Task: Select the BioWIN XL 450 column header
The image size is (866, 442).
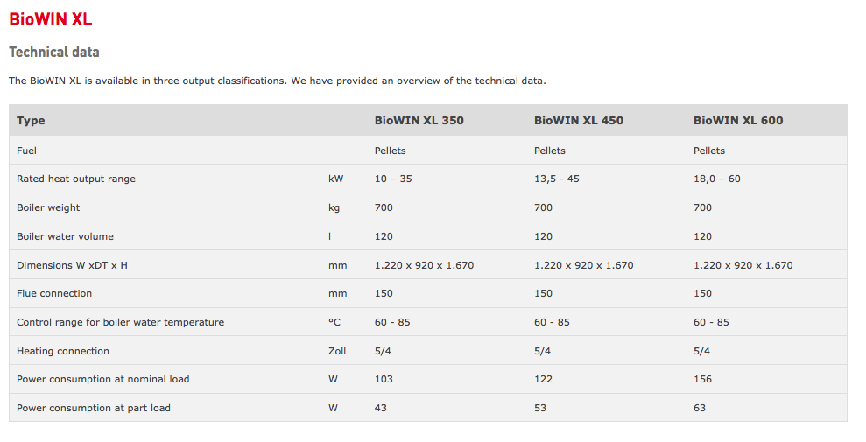Action: (578, 121)
